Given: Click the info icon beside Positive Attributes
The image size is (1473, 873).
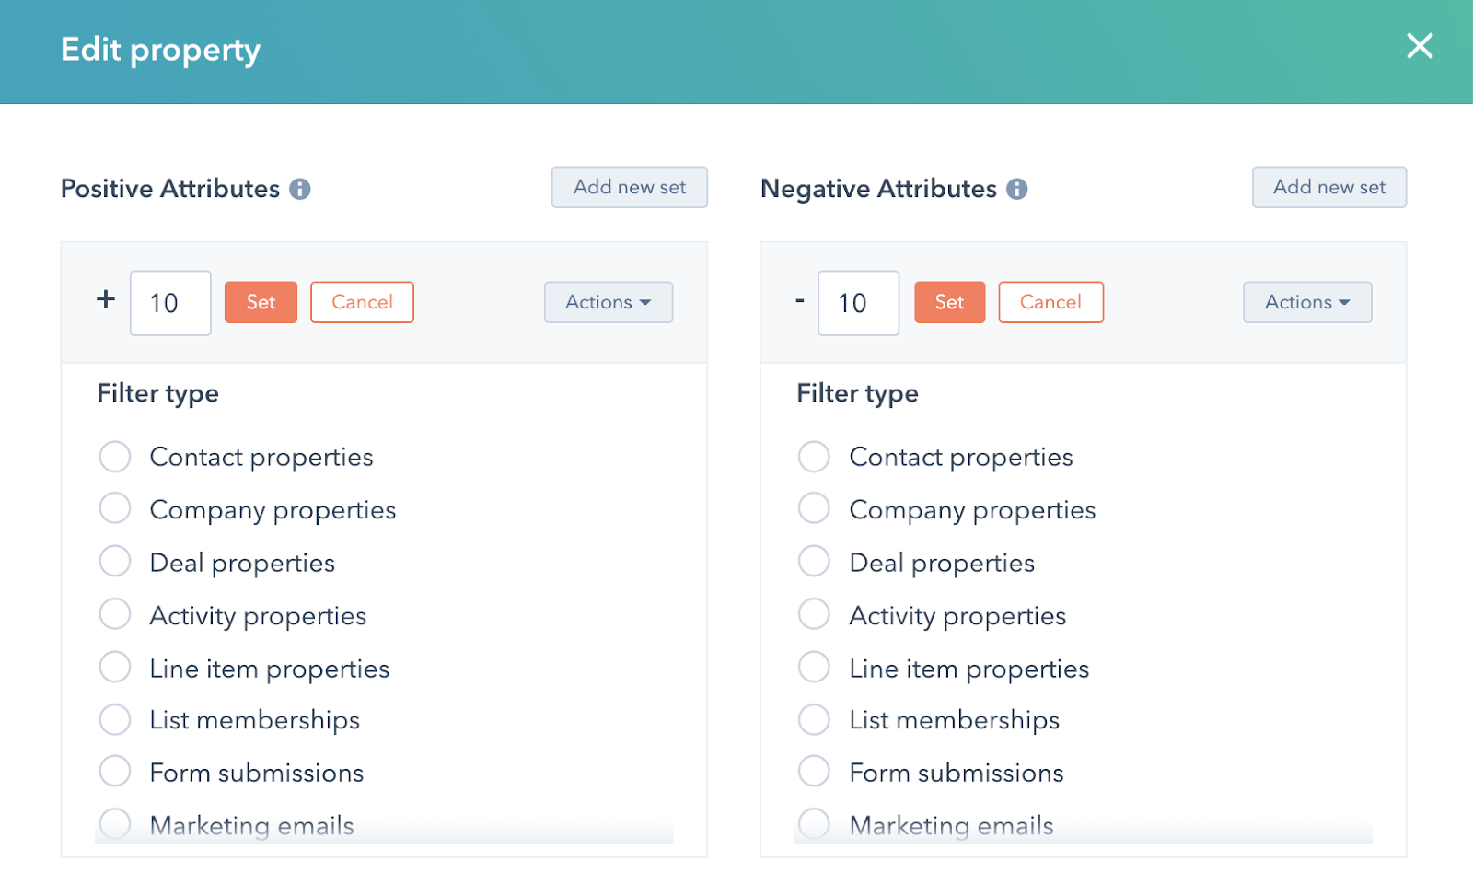Looking at the screenshot, I should point(300,189).
